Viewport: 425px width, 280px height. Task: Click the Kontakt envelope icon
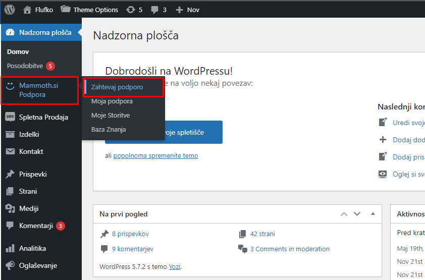click(10, 151)
